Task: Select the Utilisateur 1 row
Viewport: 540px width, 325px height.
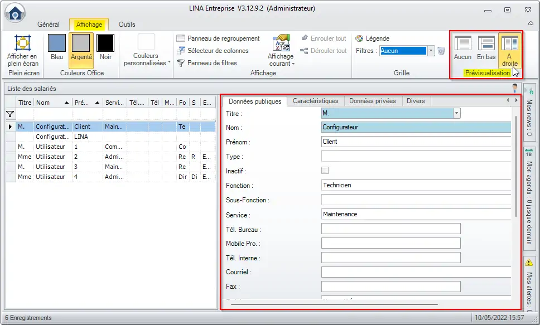Action: pyautogui.click(x=111, y=147)
